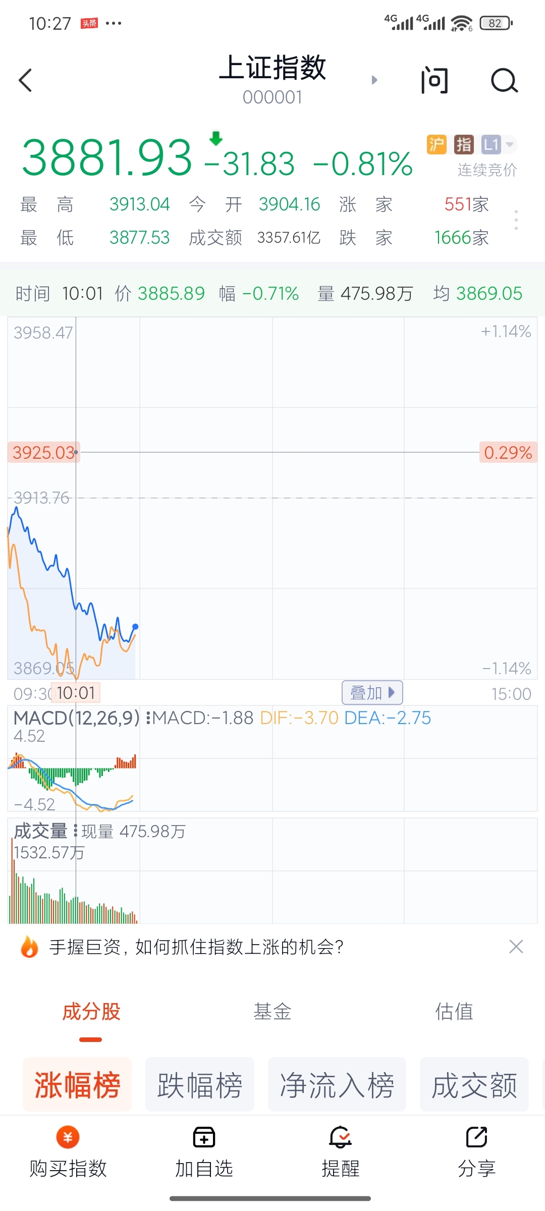Tap the 分享 share icon
Viewport: 545px width, 1211px height.
(x=476, y=1137)
